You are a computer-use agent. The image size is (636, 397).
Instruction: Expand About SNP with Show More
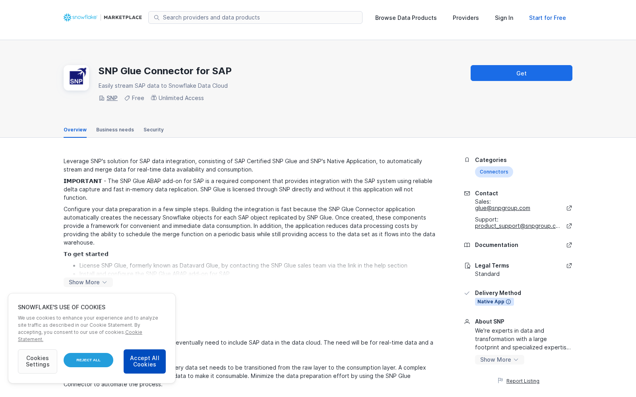coord(500,360)
